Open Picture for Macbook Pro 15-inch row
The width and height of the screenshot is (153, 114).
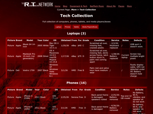click(x=11, y=56)
